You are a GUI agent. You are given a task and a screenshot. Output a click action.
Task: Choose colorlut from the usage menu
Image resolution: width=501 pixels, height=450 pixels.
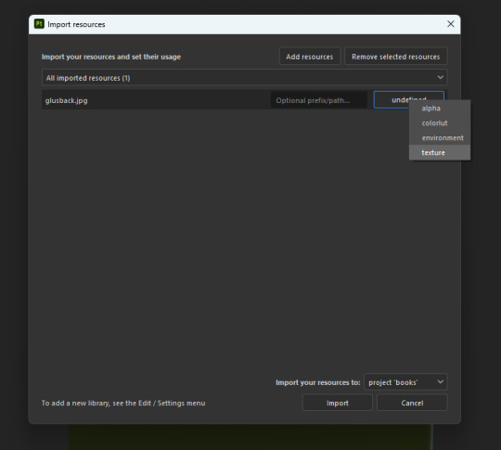click(x=440, y=123)
